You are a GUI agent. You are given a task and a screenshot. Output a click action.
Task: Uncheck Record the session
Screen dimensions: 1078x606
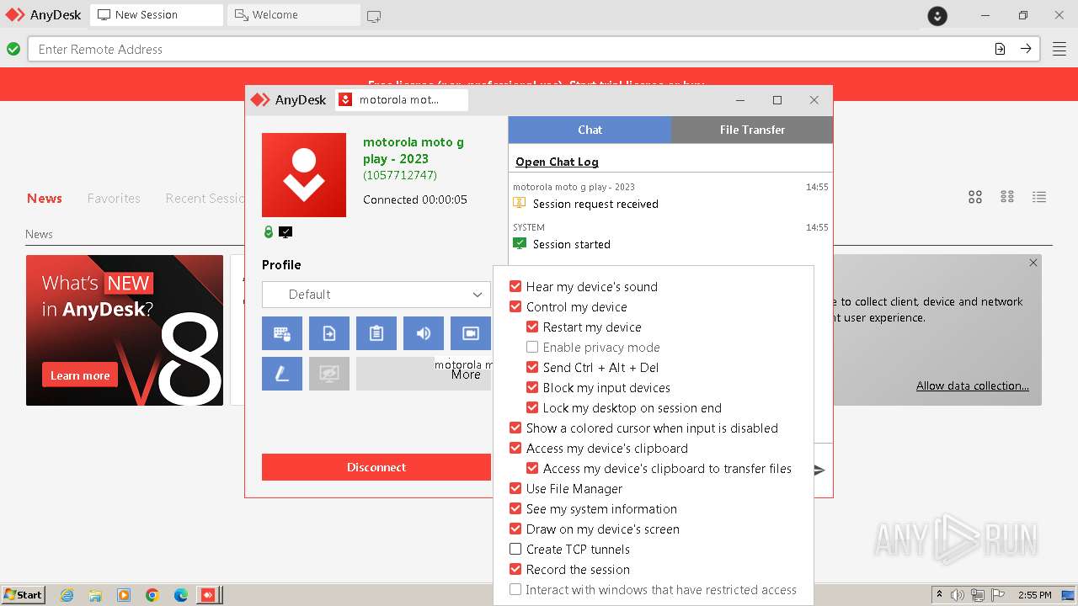tap(515, 569)
